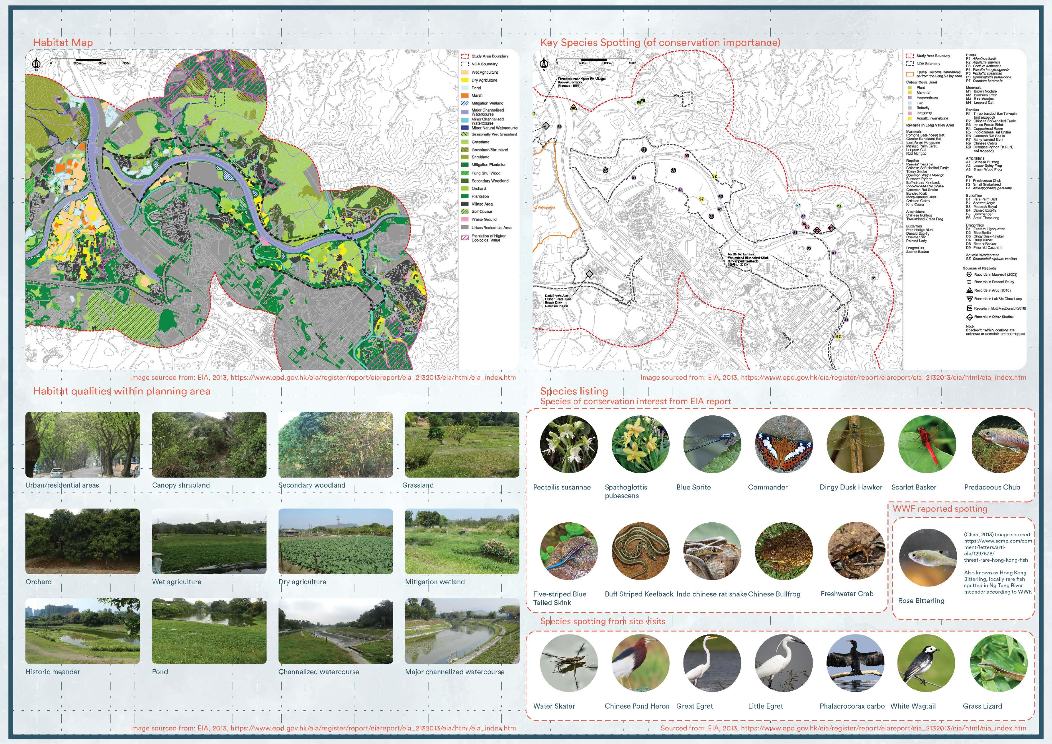Click the Habitat Map north arrow icon
1052x744 pixels.
point(37,64)
